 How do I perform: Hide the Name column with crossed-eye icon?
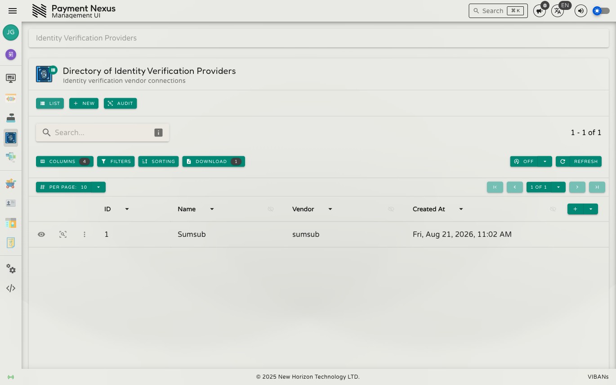(x=271, y=209)
